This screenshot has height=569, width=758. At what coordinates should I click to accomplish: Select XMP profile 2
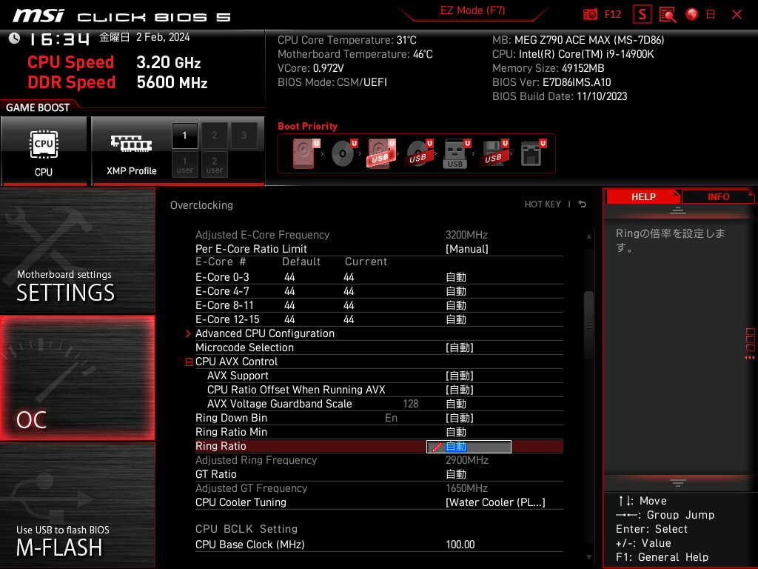(x=214, y=136)
